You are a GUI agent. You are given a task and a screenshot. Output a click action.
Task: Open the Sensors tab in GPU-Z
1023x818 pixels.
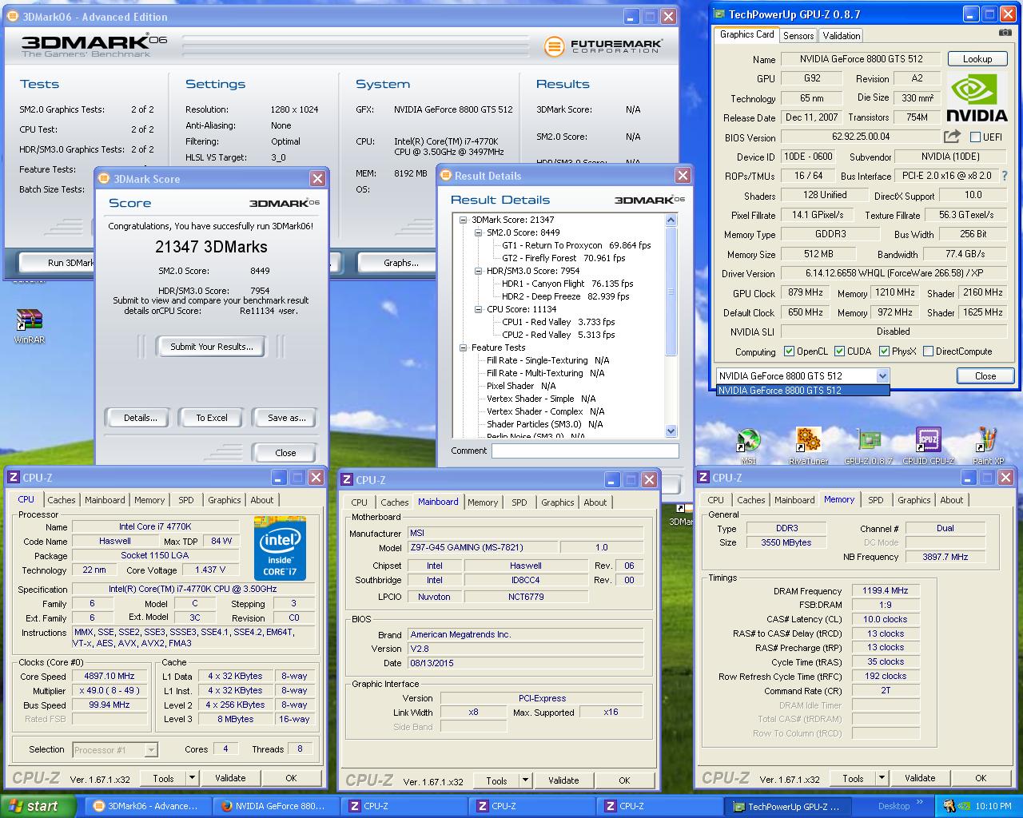point(798,35)
